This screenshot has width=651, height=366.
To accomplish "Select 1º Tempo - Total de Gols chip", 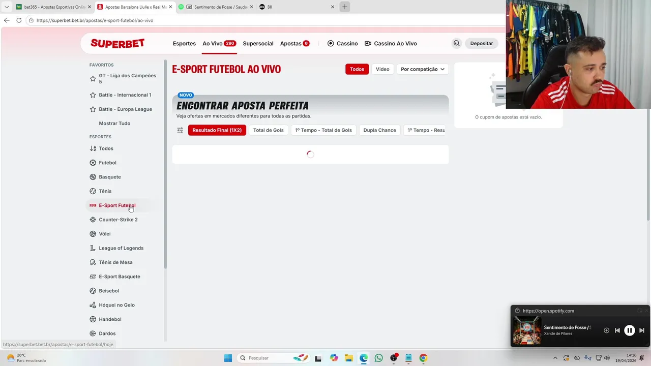I will 323,130.
